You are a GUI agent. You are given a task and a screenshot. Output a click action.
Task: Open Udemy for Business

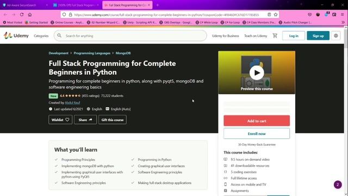(226, 36)
